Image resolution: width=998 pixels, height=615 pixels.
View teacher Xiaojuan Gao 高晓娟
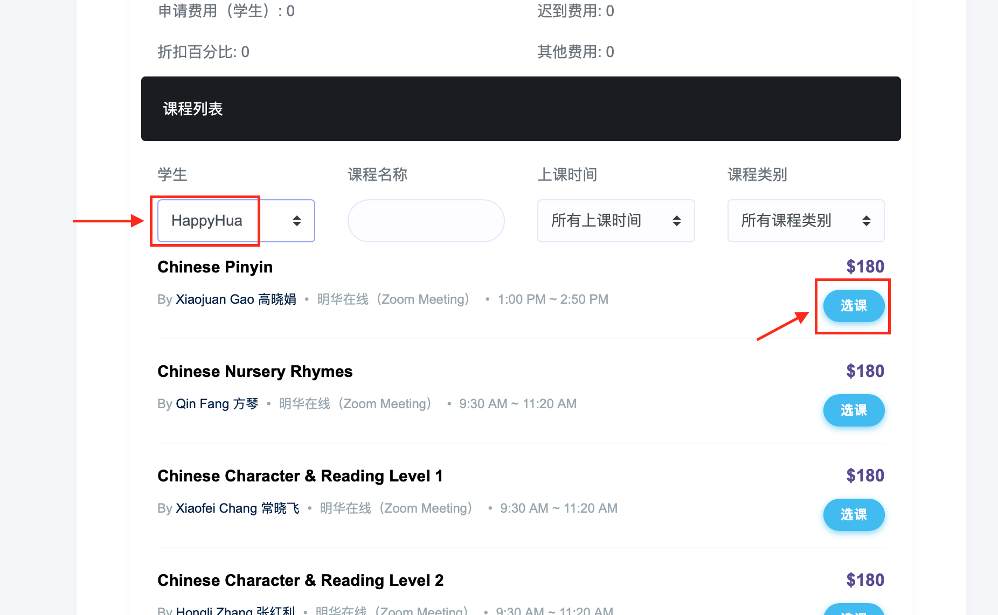236,299
